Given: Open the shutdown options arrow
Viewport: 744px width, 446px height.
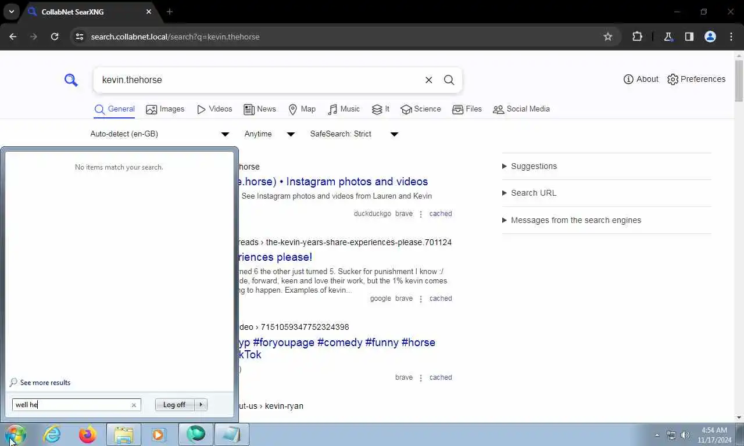Looking at the screenshot, I should (x=201, y=405).
